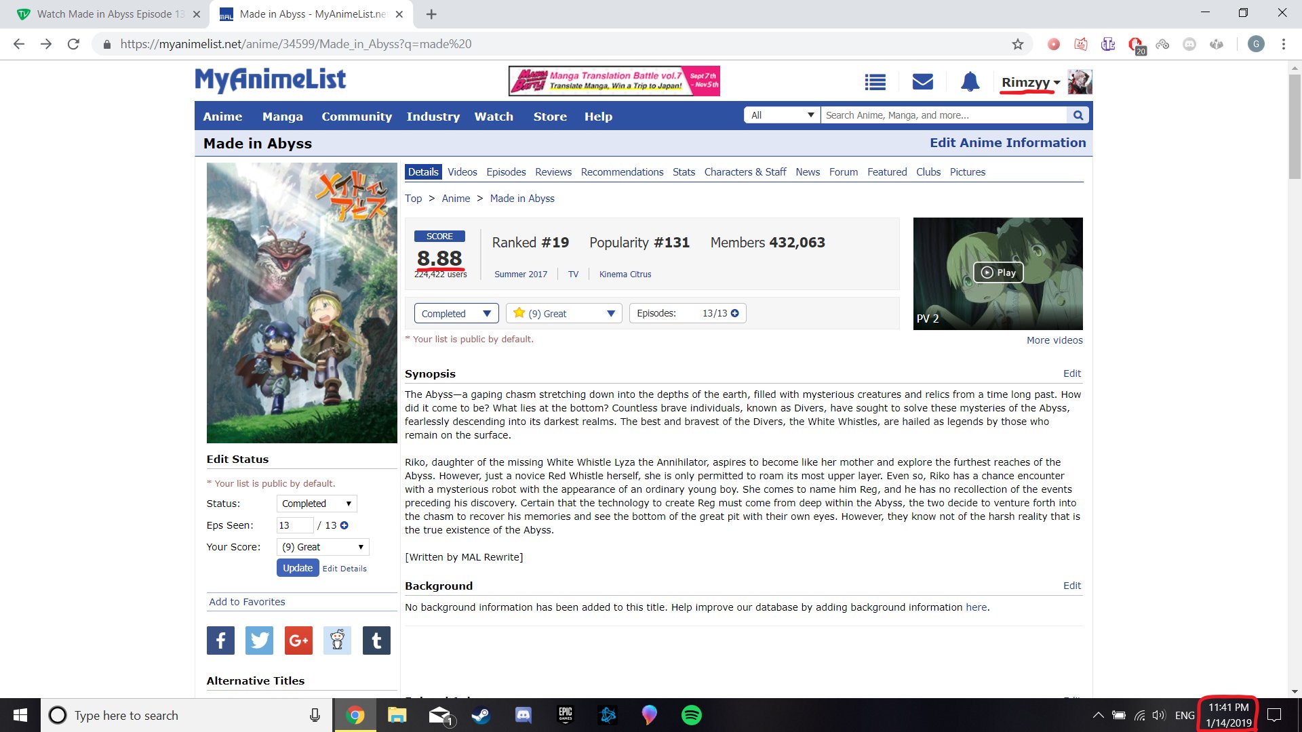Open the messages envelope icon
This screenshot has width=1302, height=732.
[922, 82]
